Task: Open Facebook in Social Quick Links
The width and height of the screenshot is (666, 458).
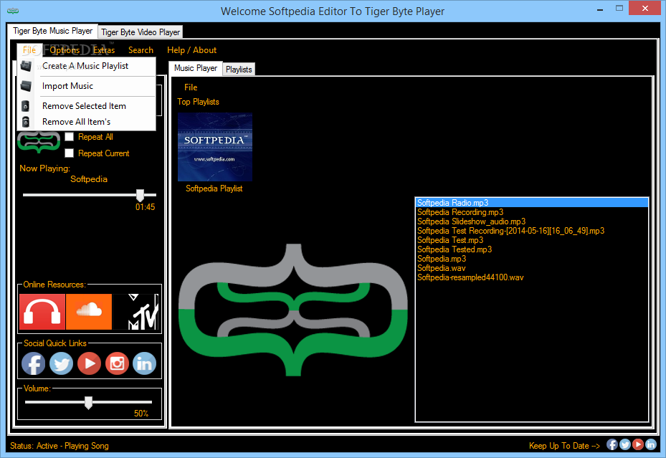Action: pyautogui.click(x=33, y=364)
